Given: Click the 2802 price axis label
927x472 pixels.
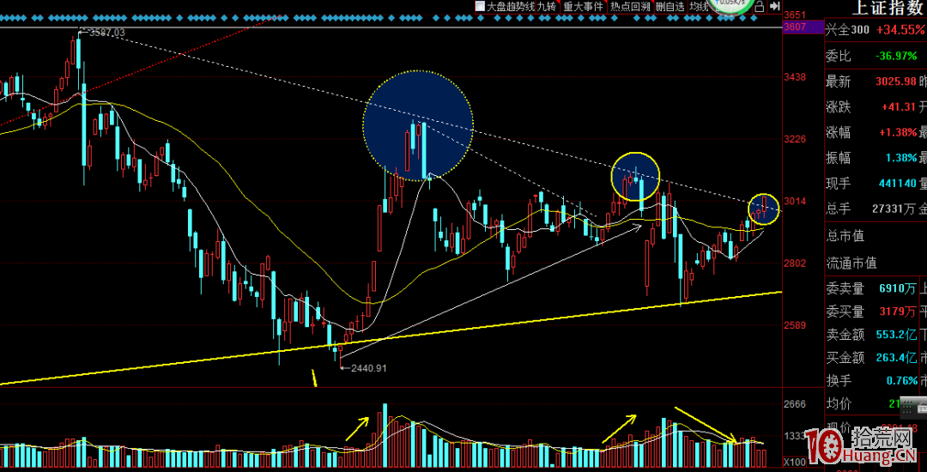Looking at the screenshot, I should pos(795,263).
